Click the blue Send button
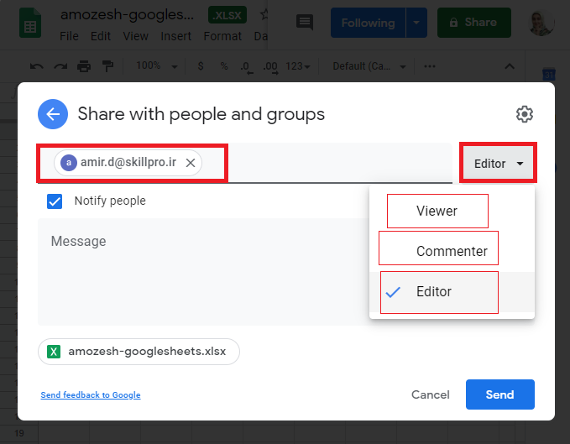The height and width of the screenshot is (444, 570). 499,394
